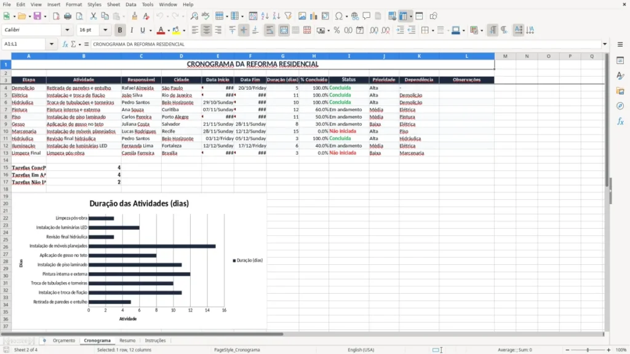Activate Clone Formatting paintbrush
Screen dimensions: 630x354
[x=134, y=16]
